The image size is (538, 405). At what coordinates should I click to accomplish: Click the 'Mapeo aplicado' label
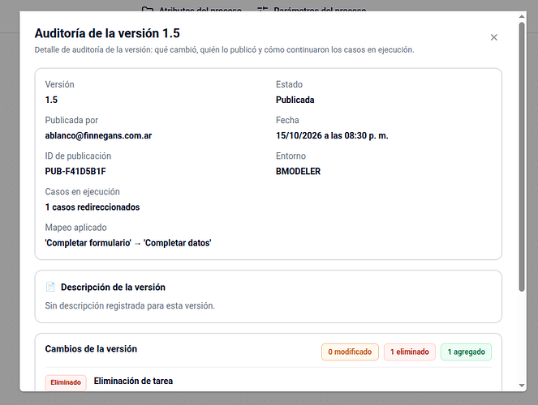click(x=75, y=228)
